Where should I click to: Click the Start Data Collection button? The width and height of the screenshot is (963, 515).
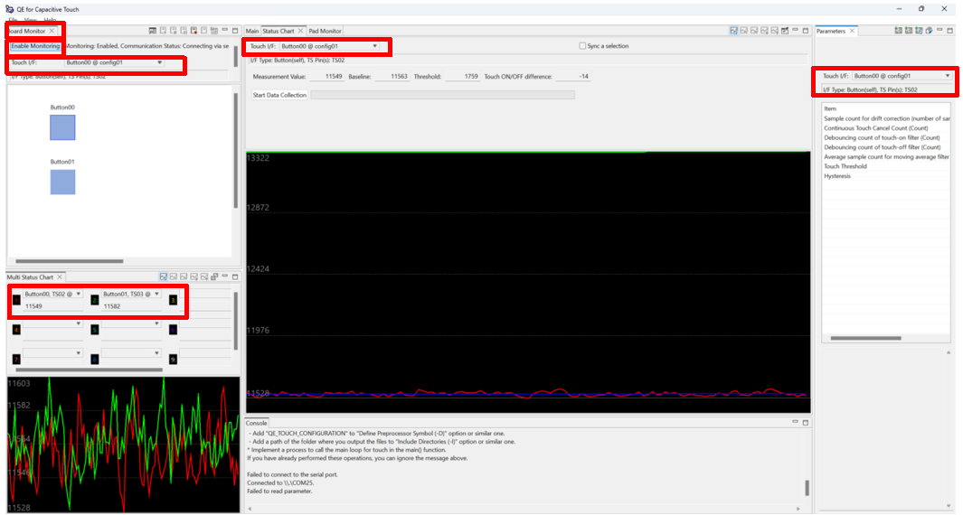[x=279, y=95]
